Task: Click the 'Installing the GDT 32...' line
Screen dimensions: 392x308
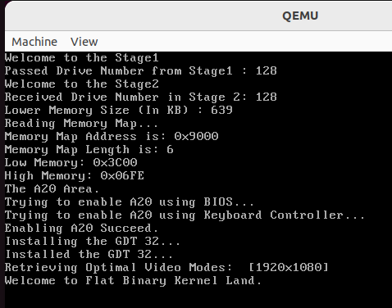Action: [93, 242]
